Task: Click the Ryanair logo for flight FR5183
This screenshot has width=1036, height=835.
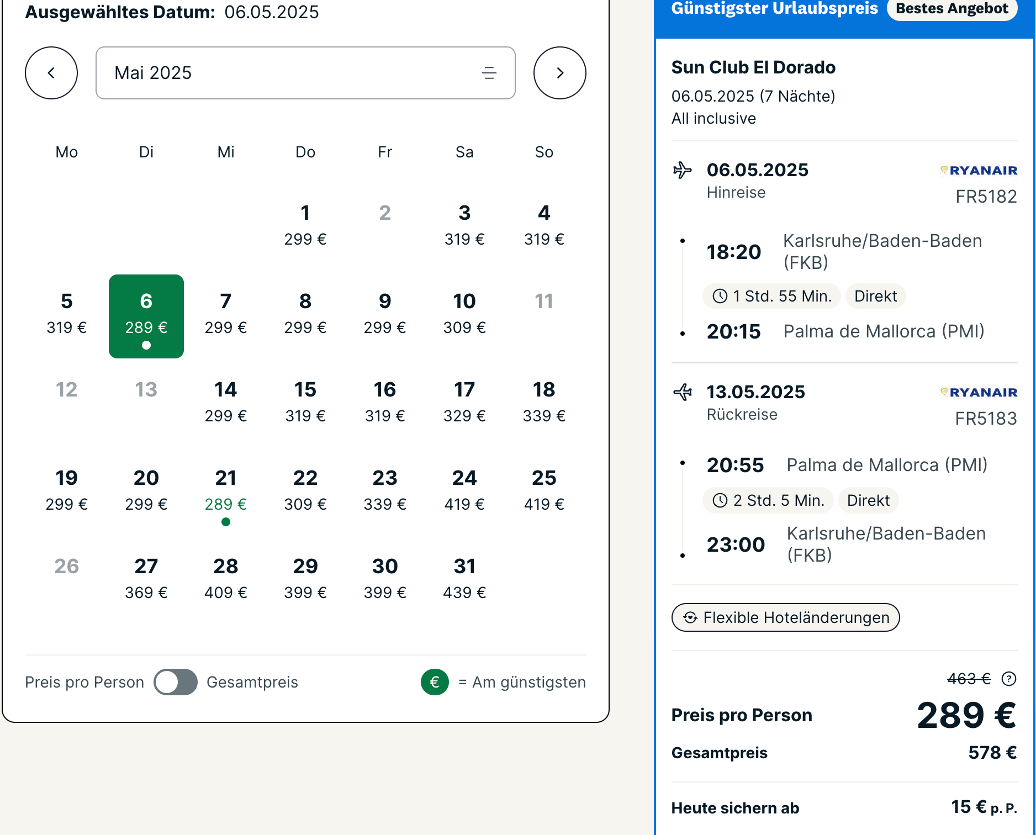Action: [x=979, y=392]
